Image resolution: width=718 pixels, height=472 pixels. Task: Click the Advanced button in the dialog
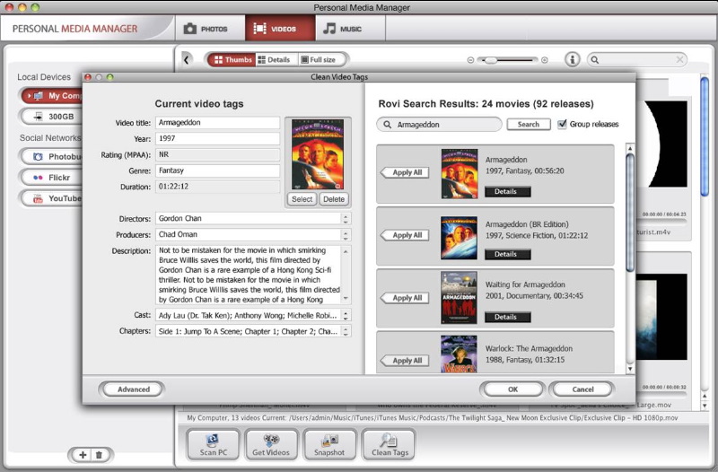tap(133, 389)
